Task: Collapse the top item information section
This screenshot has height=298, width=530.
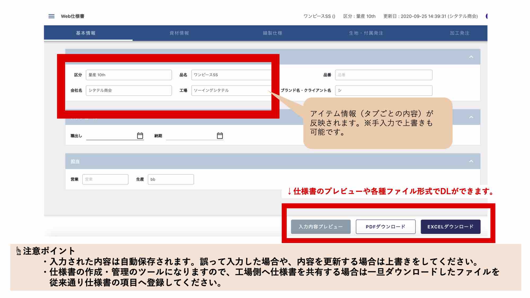Action: pos(471,57)
